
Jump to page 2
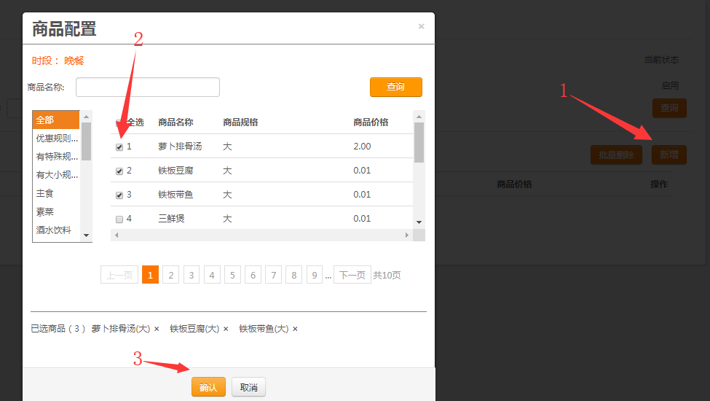coord(170,275)
